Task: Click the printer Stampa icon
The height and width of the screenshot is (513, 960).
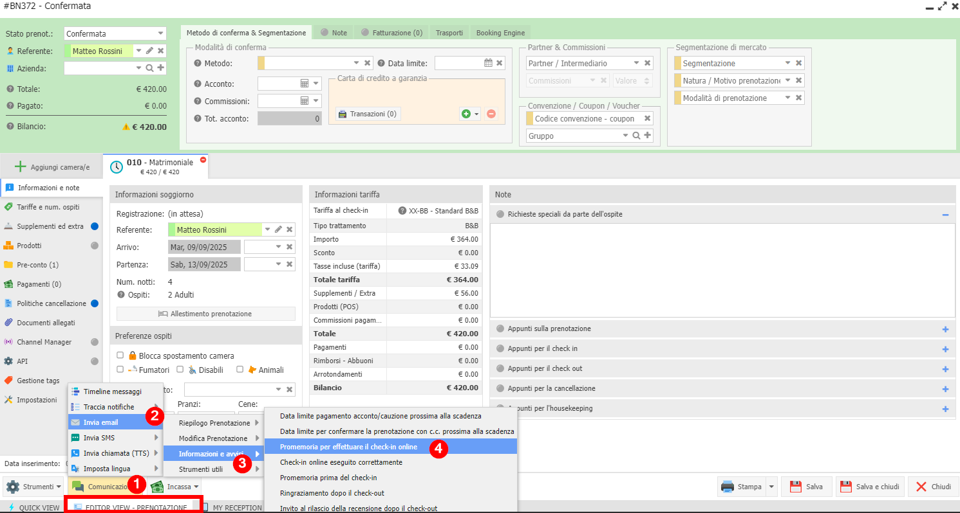Action: coord(728,487)
